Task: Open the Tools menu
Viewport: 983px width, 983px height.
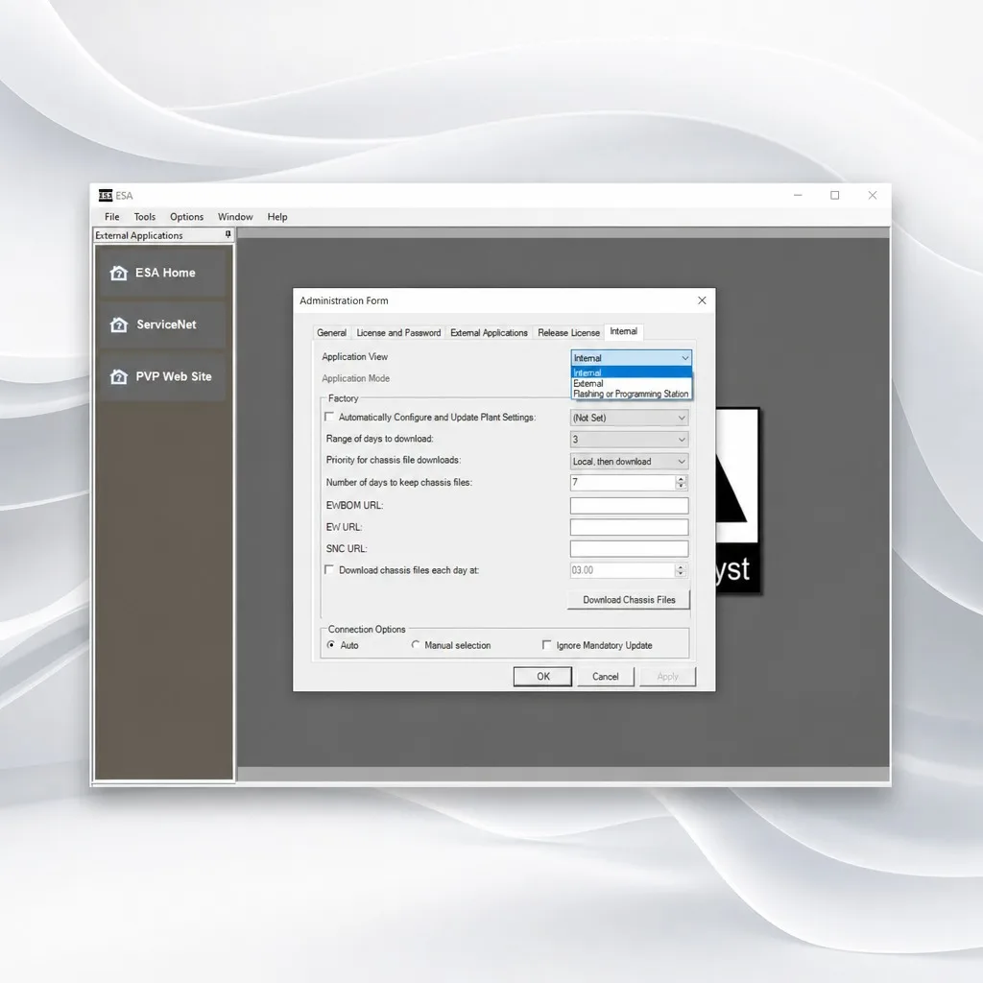Action: coord(145,217)
